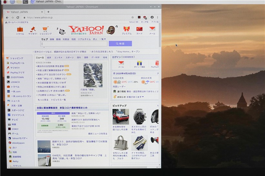Viewport: 265px width, 176px height.
Task: Click the browser forward arrow
Action: tap(13, 17)
